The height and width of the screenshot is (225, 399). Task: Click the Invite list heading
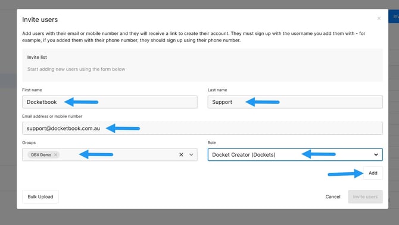coord(37,58)
